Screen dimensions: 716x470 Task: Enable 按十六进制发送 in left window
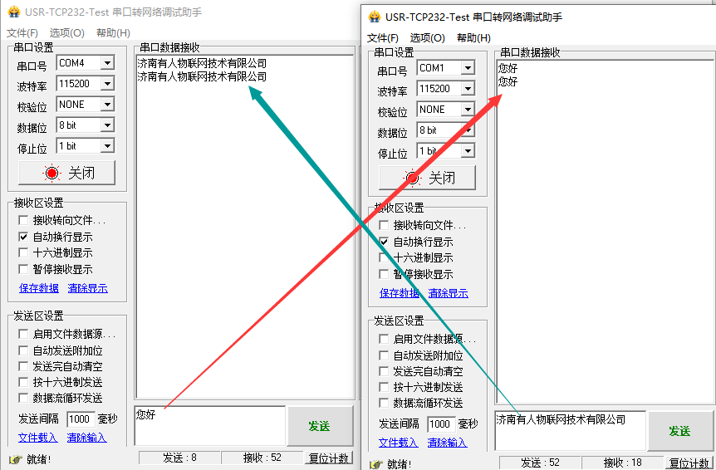(23, 382)
